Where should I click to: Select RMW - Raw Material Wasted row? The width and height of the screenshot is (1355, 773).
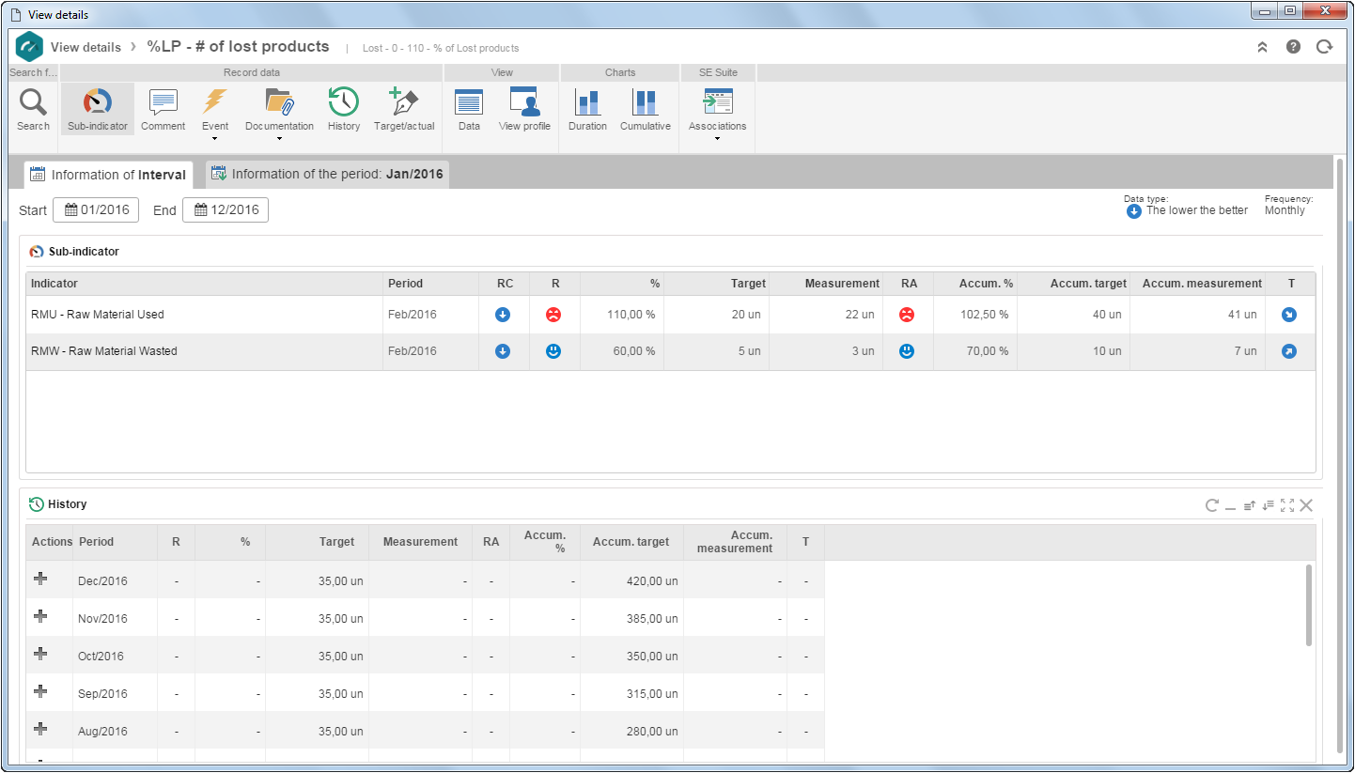coord(670,351)
